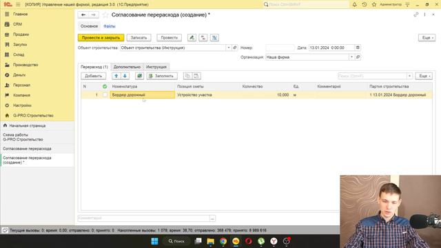Open notifications bell
The image size is (441, 248).
tap(354, 5)
